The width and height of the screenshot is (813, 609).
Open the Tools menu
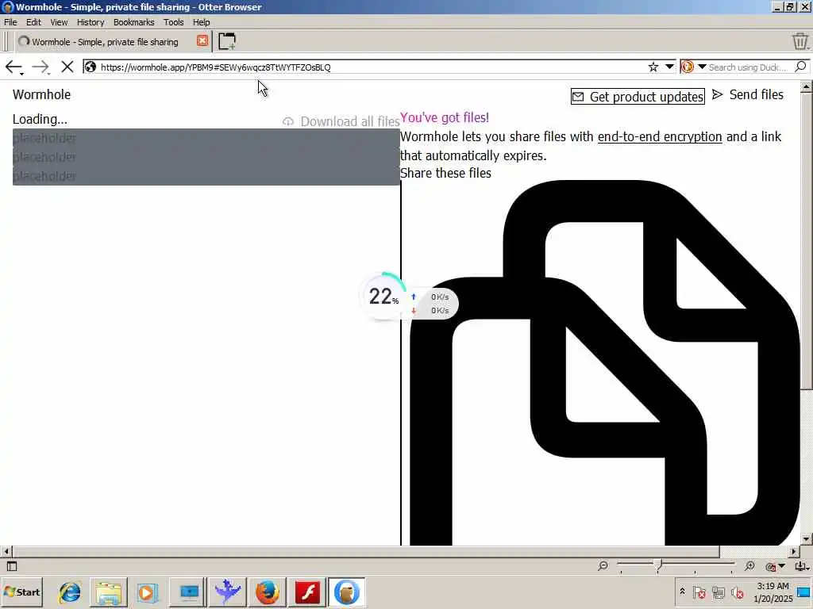pos(173,22)
